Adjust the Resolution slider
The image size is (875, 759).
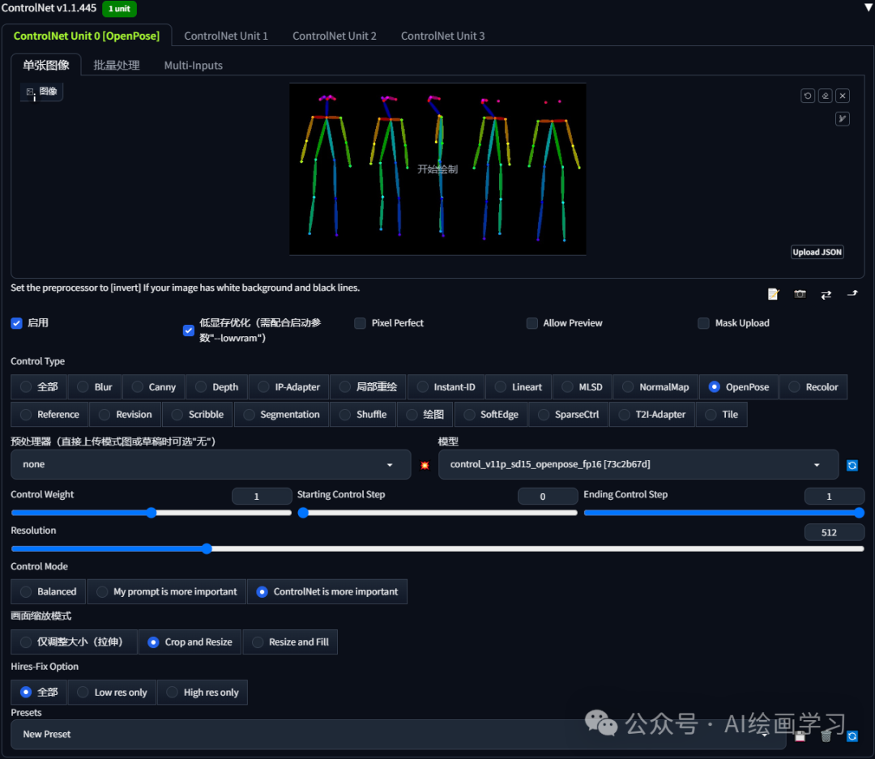[437, 548]
